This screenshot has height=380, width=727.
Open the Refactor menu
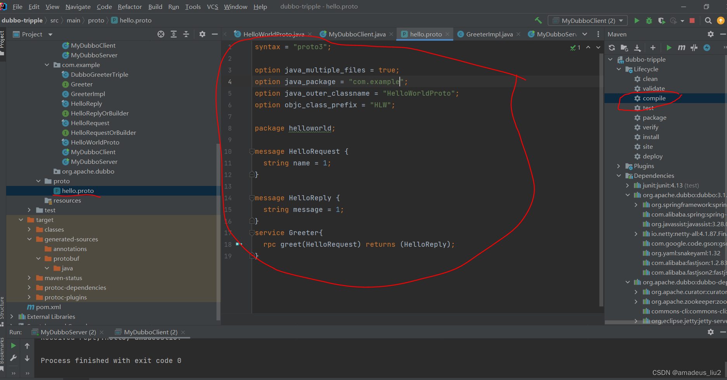130,7
